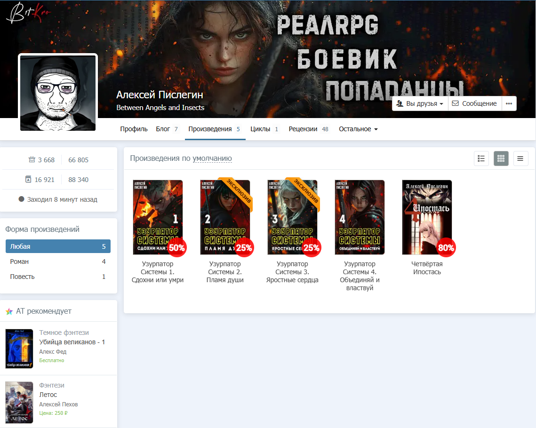Click the Цена: 250 ₽ price label
Image resolution: width=536 pixels, height=428 pixels.
(x=53, y=413)
